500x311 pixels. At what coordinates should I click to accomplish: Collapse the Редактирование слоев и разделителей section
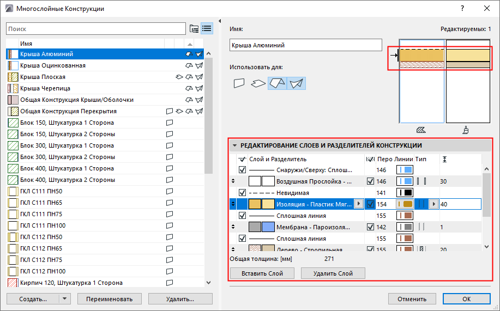click(235, 145)
